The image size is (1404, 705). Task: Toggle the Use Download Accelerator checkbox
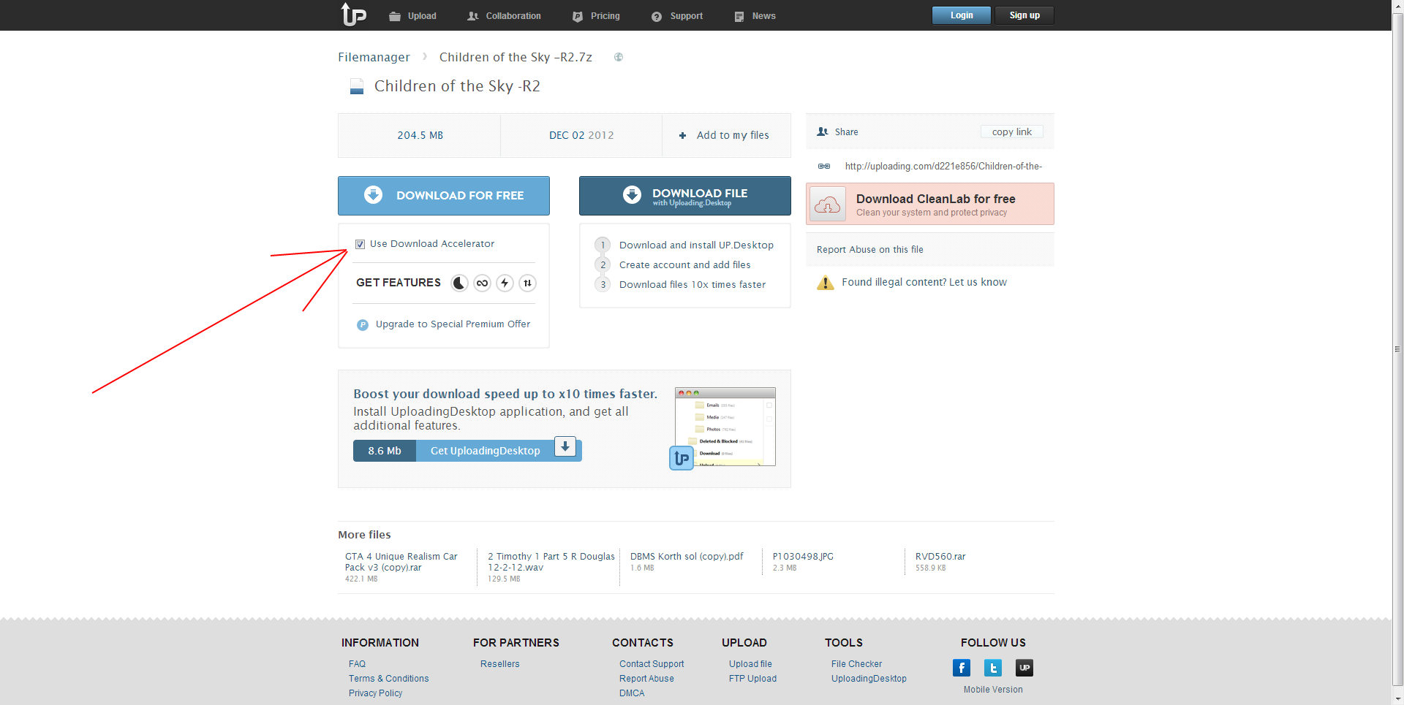coord(360,244)
